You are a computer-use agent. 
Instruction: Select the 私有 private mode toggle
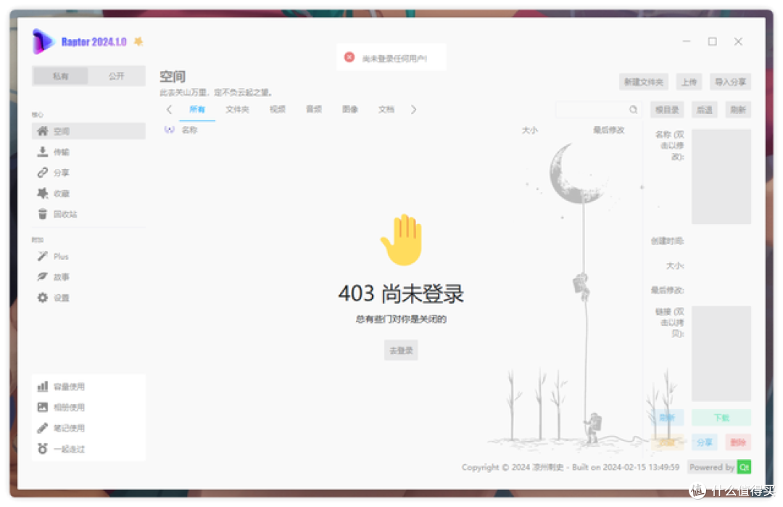point(60,76)
